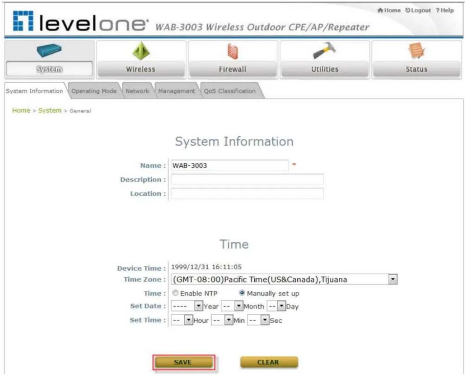Click the device time value 1999/12/31 16:11:05
Image resolution: width=465 pixels, height=375 pixels.
click(206, 267)
